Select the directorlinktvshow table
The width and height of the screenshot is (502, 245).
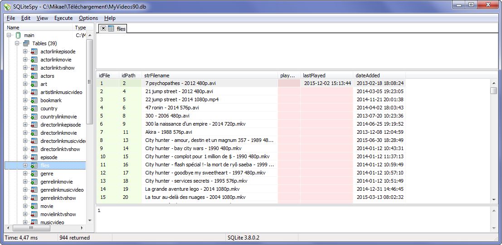[x=60, y=149]
